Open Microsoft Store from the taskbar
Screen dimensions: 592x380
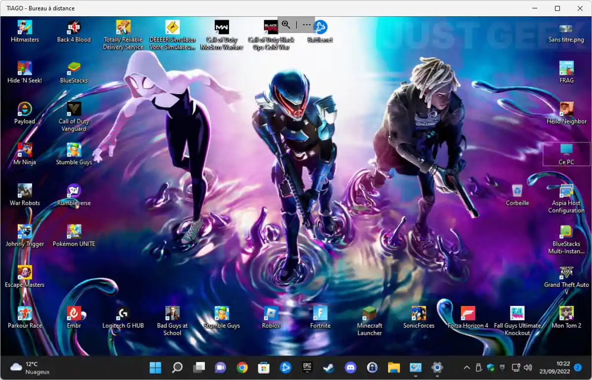264,368
